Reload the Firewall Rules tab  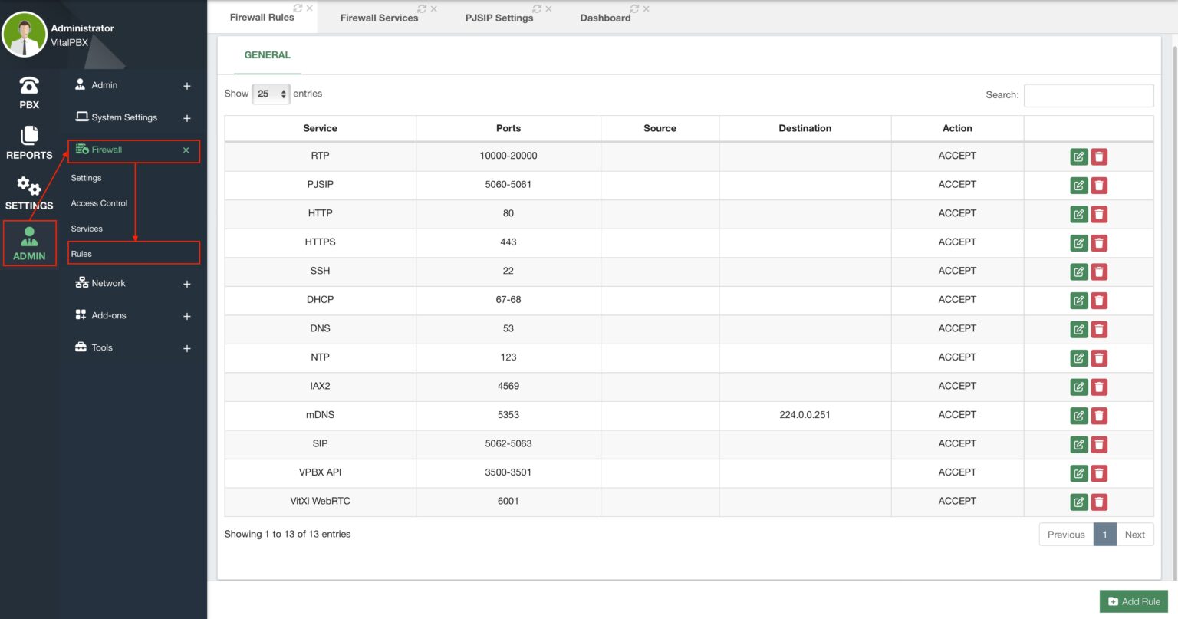click(x=298, y=8)
